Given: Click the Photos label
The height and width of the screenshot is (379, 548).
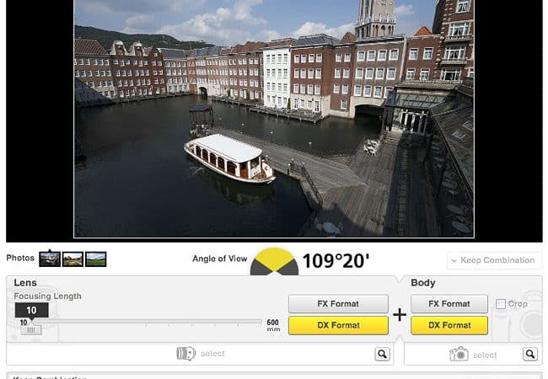Looking at the screenshot, I should [x=20, y=258].
